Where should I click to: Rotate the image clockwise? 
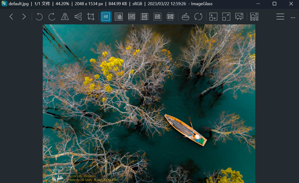52,17
